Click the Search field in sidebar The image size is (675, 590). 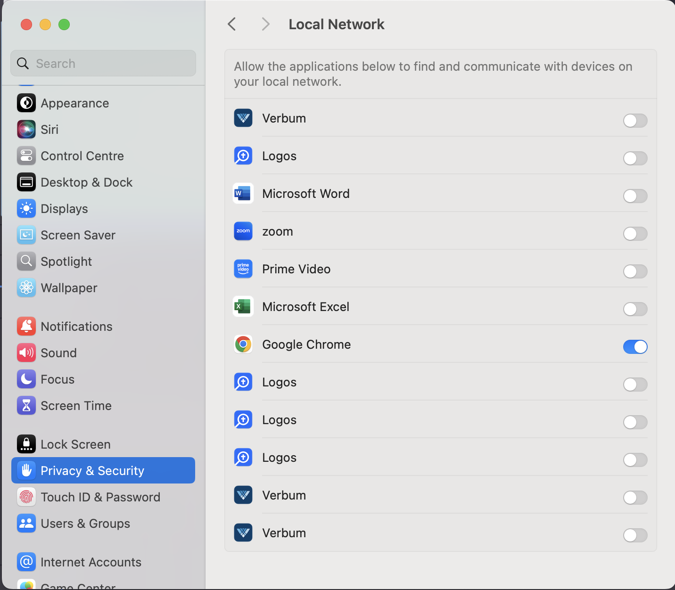pos(103,63)
